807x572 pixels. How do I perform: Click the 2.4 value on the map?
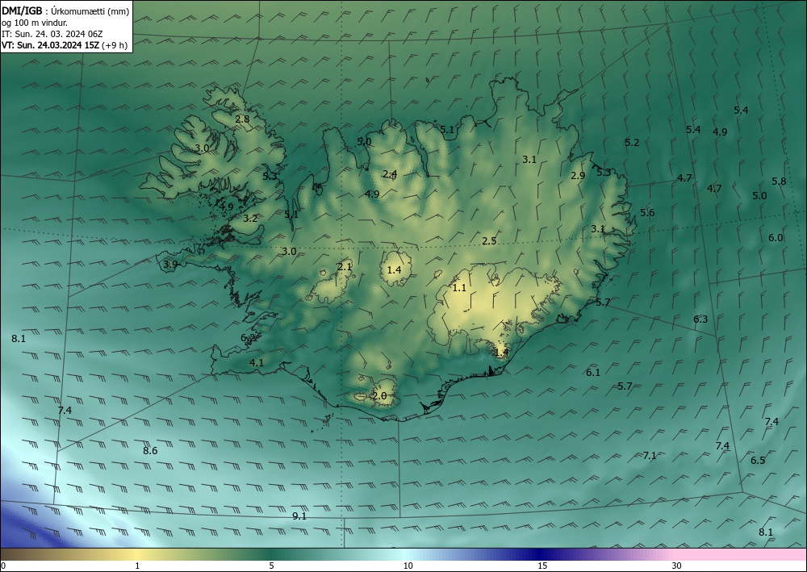[390, 174]
